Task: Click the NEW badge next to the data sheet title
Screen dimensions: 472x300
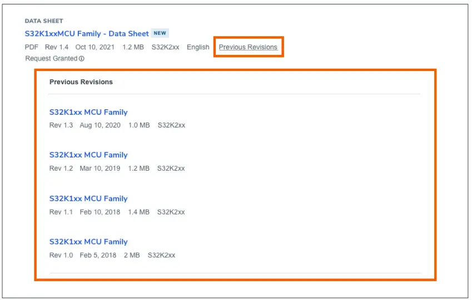Action: (160, 33)
